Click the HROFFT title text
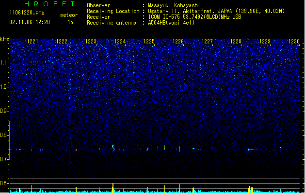This screenshot has height=193, width=305. point(49,4)
